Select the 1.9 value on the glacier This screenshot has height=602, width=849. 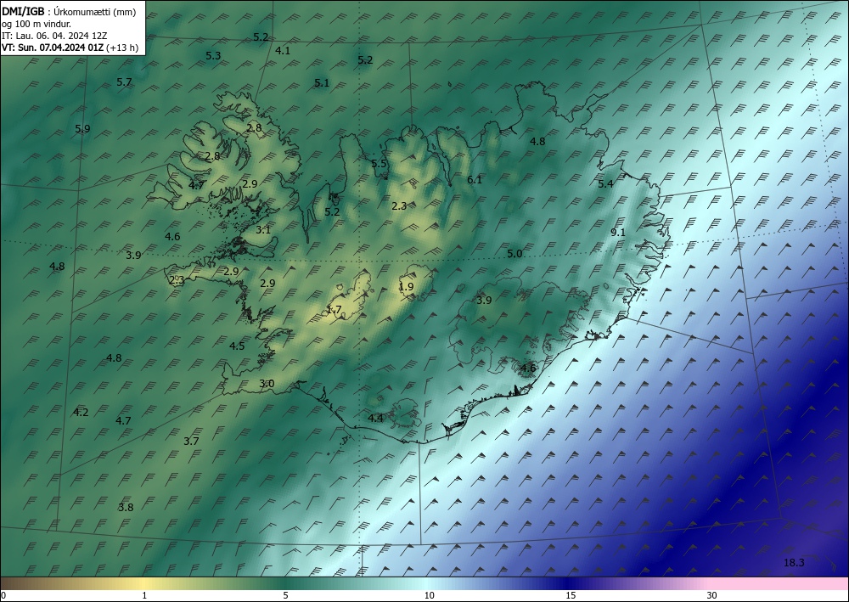click(x=406, y=286)
